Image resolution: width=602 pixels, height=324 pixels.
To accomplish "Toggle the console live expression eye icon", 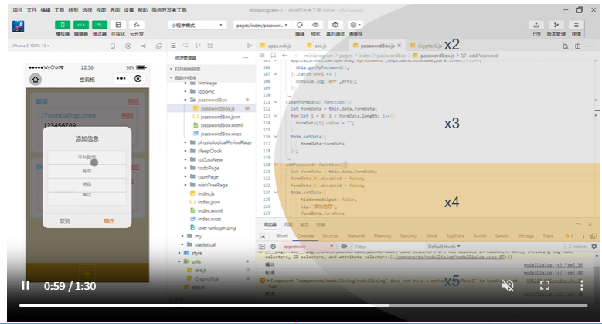I will tap(344, 247).
